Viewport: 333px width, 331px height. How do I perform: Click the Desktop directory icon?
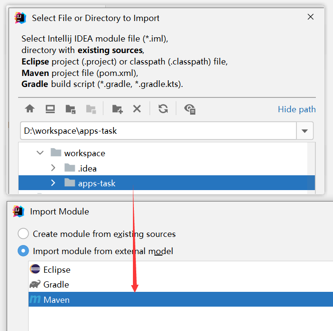(50, 109)
